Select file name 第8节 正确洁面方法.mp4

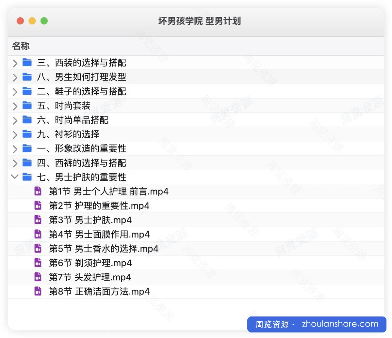(x=99, y=292)
